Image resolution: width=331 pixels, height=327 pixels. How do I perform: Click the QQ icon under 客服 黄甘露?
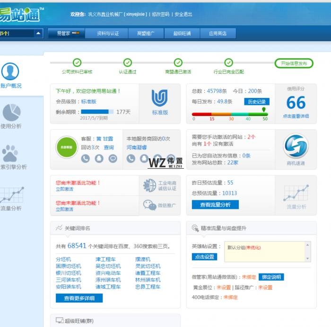[99, 158]
